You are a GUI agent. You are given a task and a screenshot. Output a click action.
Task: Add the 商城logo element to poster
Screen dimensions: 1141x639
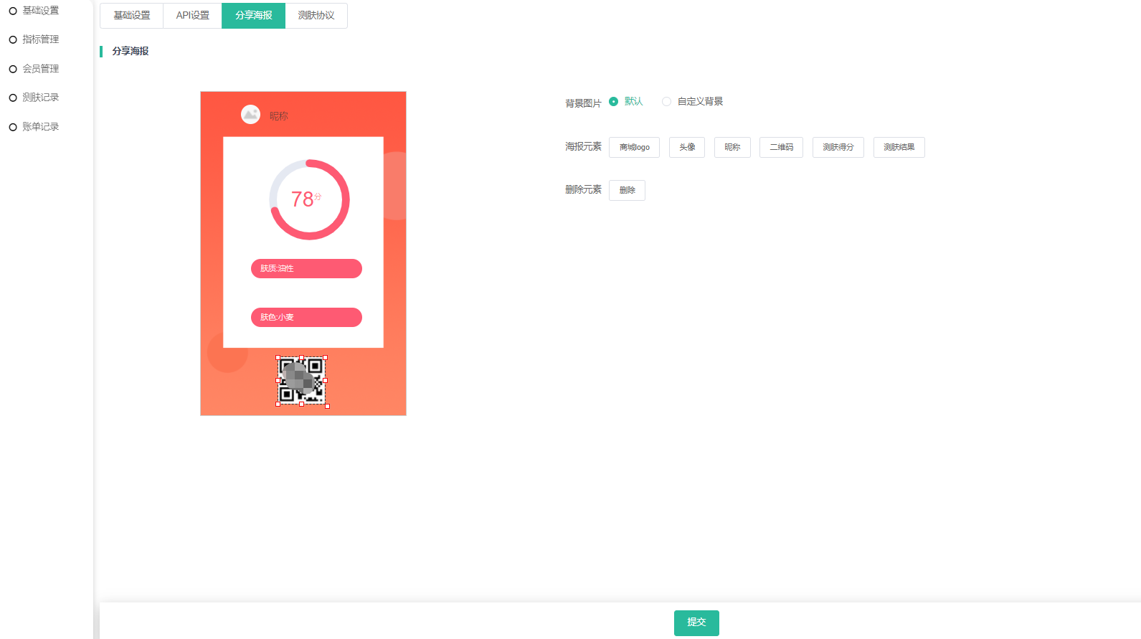pos(634,148)
